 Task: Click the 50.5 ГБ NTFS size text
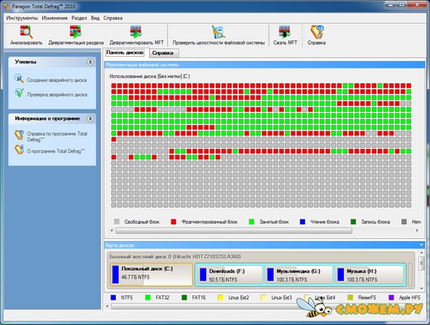223,280
